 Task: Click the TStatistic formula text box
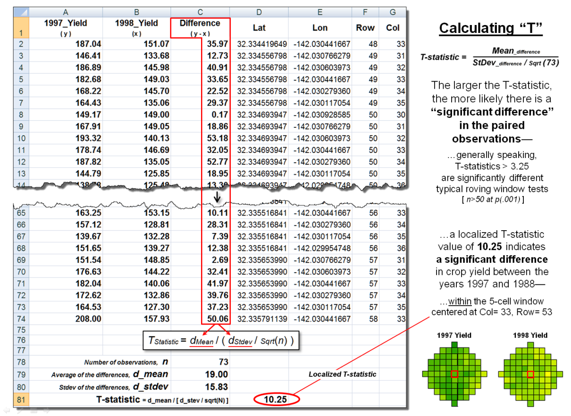pyautogui.click(x=221, y=340)
